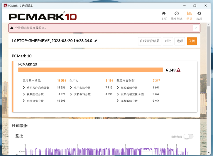This screenshot has width=213, height=156.
Task: Toggle the 监控细节 monitoring details switch
Action: (x=189, y=136)
